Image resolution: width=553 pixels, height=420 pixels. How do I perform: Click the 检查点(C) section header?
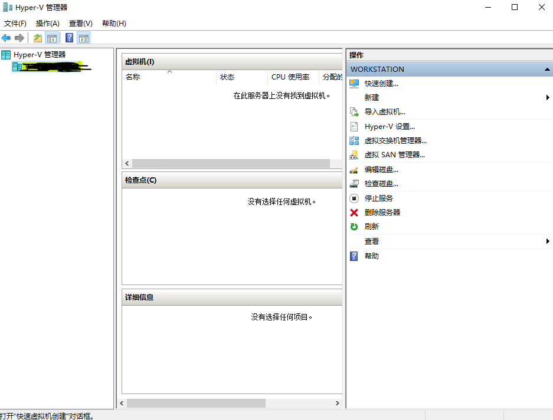point(232,180)
